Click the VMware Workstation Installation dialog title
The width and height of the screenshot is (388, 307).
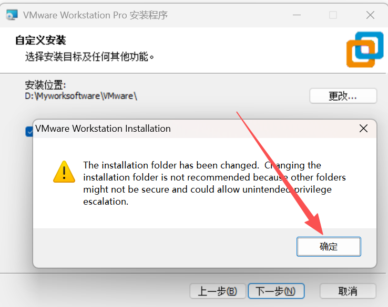coord(103,129)
